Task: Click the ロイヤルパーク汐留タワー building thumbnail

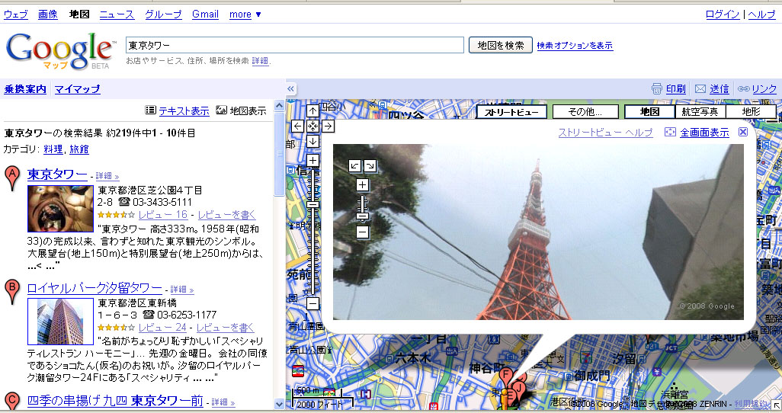Action: coord(60,322)
